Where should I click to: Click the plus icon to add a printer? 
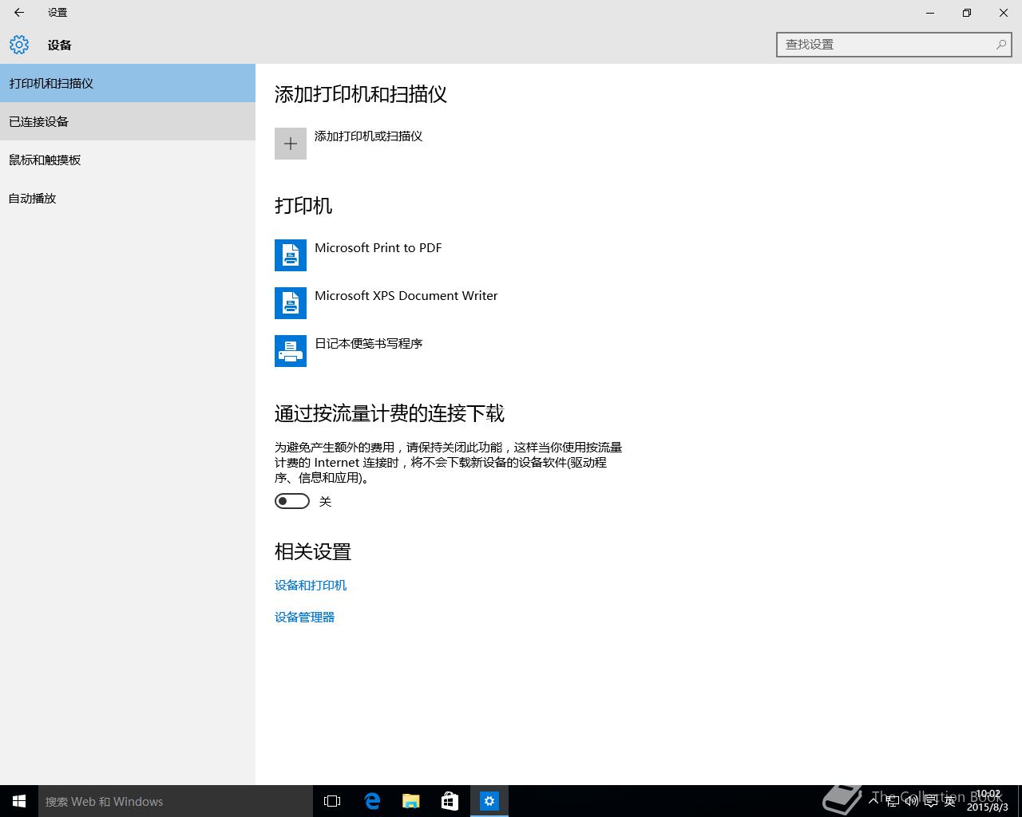[291, 144]
